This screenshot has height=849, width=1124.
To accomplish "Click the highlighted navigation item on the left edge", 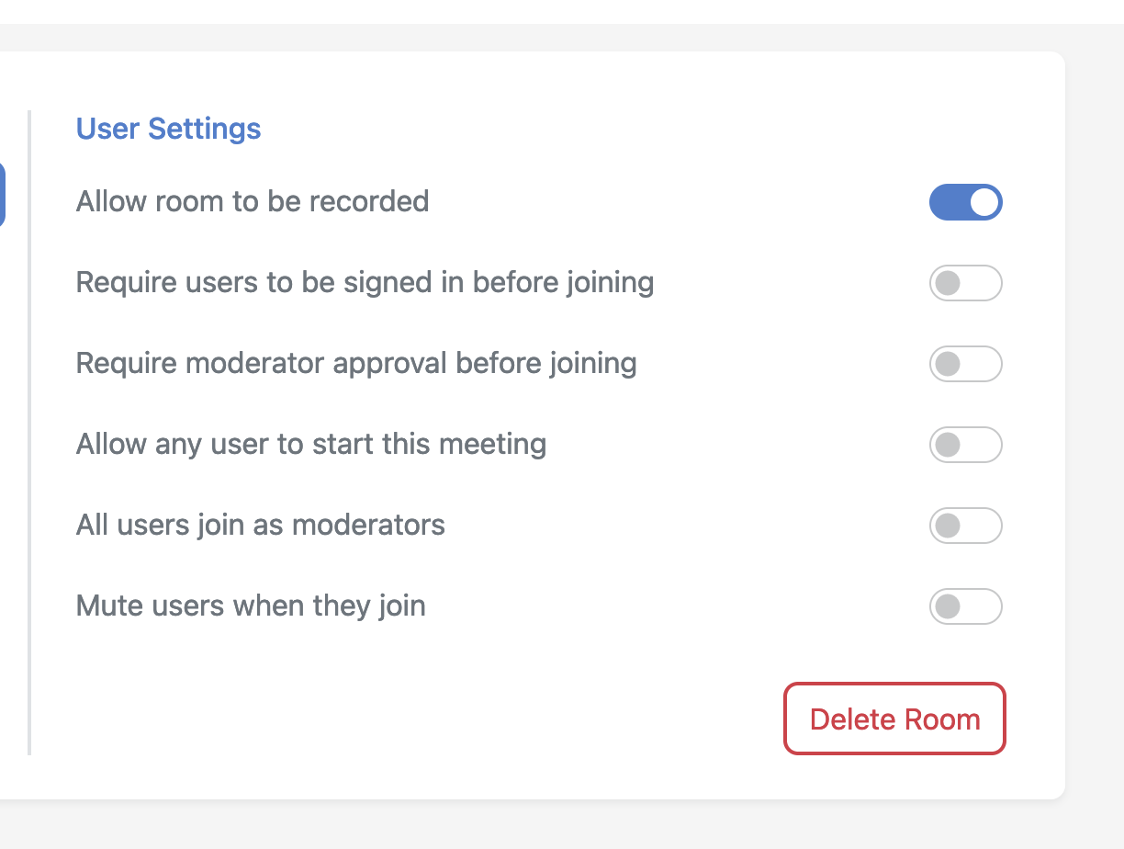I will pyautogui.click(x=4, y=194).
